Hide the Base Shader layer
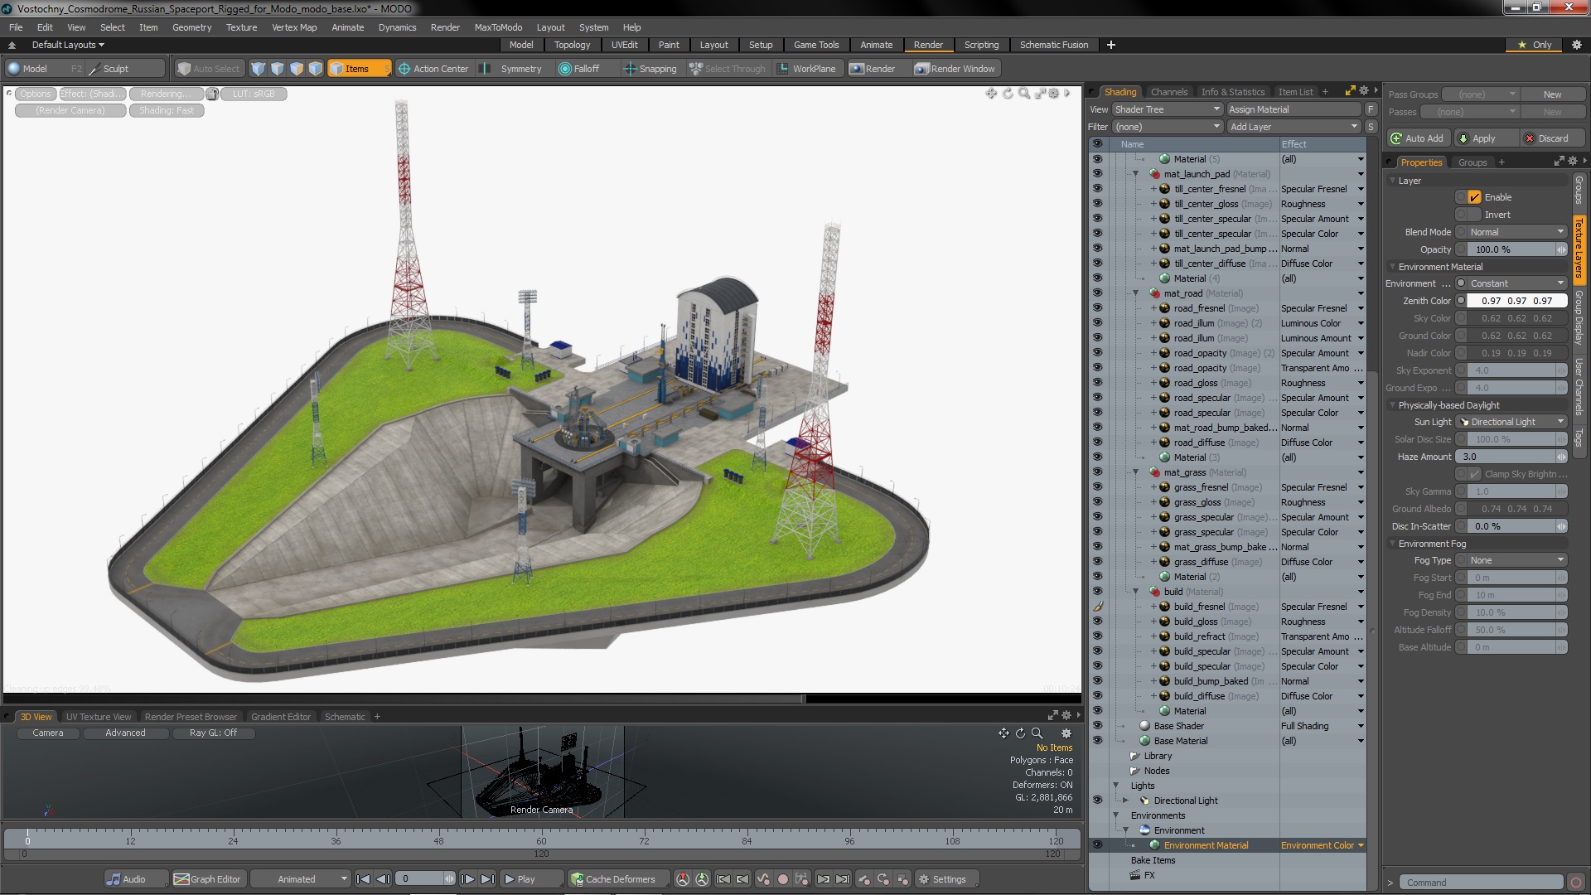This screenshot has width=1591, height=895. [1098, 726]
